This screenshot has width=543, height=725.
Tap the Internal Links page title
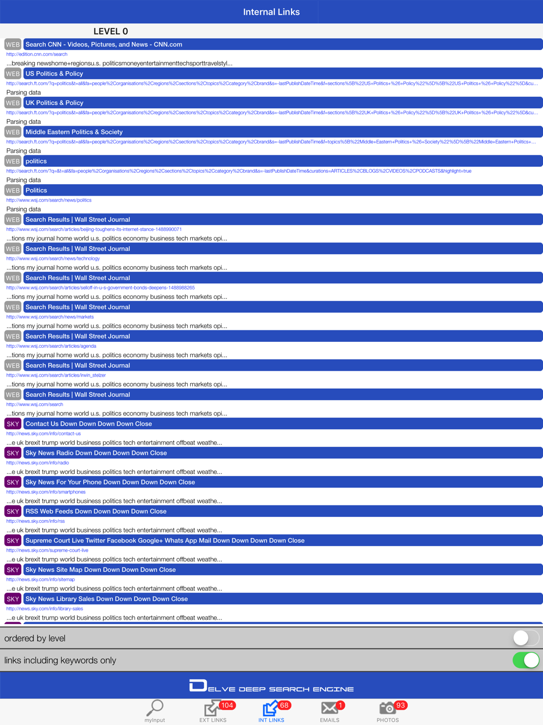271,12
